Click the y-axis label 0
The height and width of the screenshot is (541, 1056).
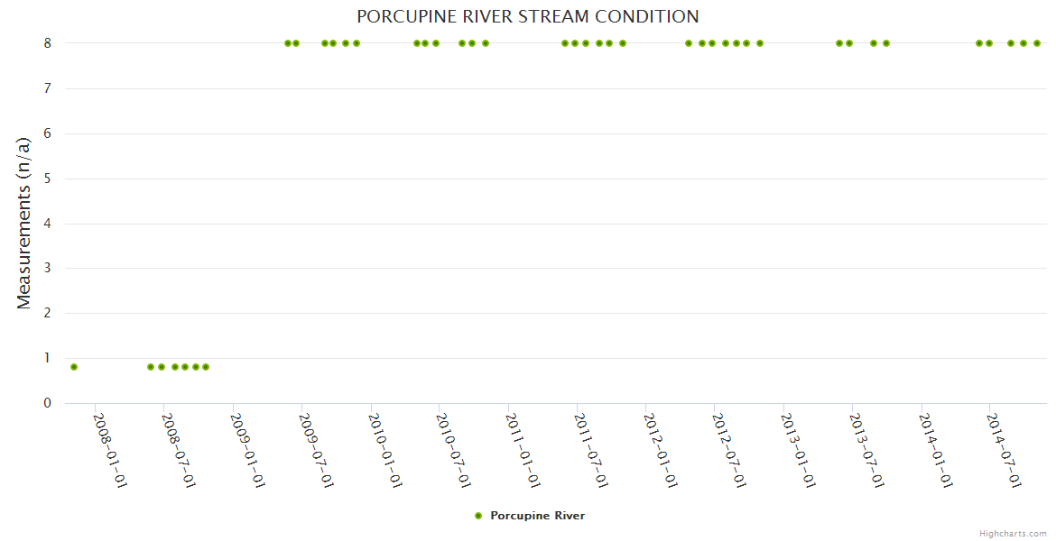pos(47,403)
